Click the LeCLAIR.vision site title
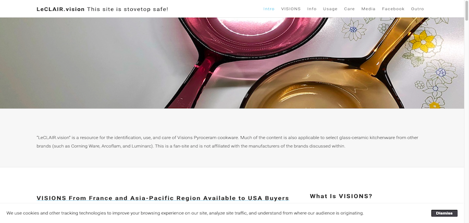 pyautogui.click(x=60, y=9)
